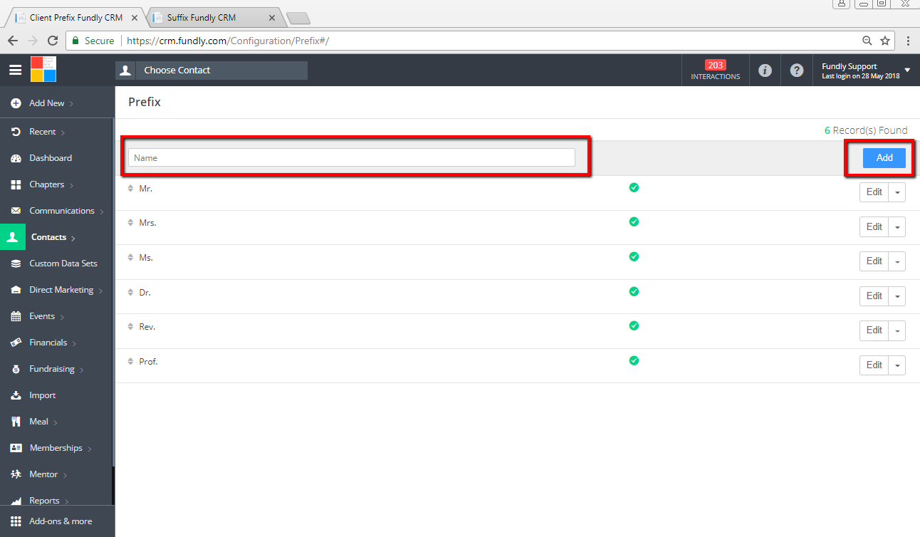Viewport: 920px width, 537px height.
Task: Click the Recent history icon
Action: tap(16, 132)
